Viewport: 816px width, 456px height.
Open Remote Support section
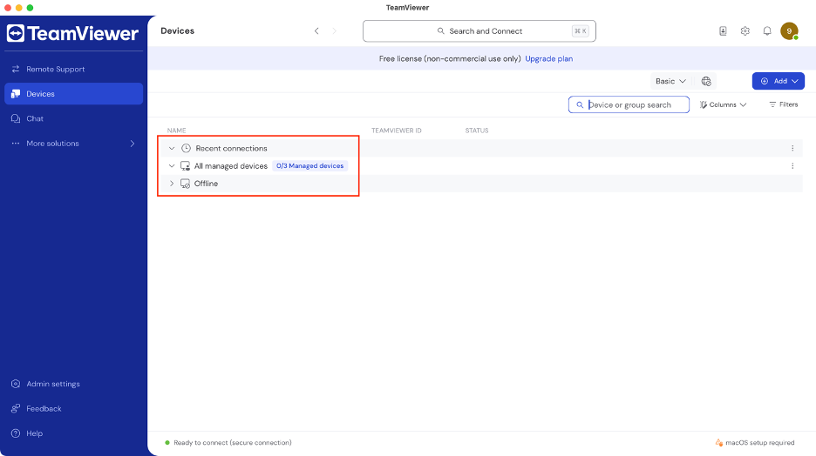tap(73, 69)
